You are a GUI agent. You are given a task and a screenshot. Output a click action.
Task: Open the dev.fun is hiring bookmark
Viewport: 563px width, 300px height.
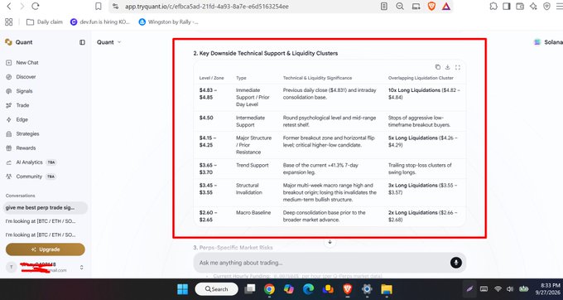(x=100, y=22)
